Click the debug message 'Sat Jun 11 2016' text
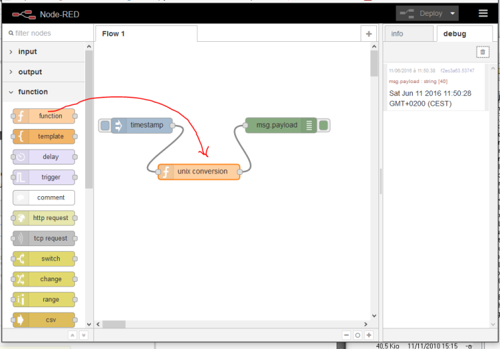Viewport: 500px width, 349px height. click(430, 99)
